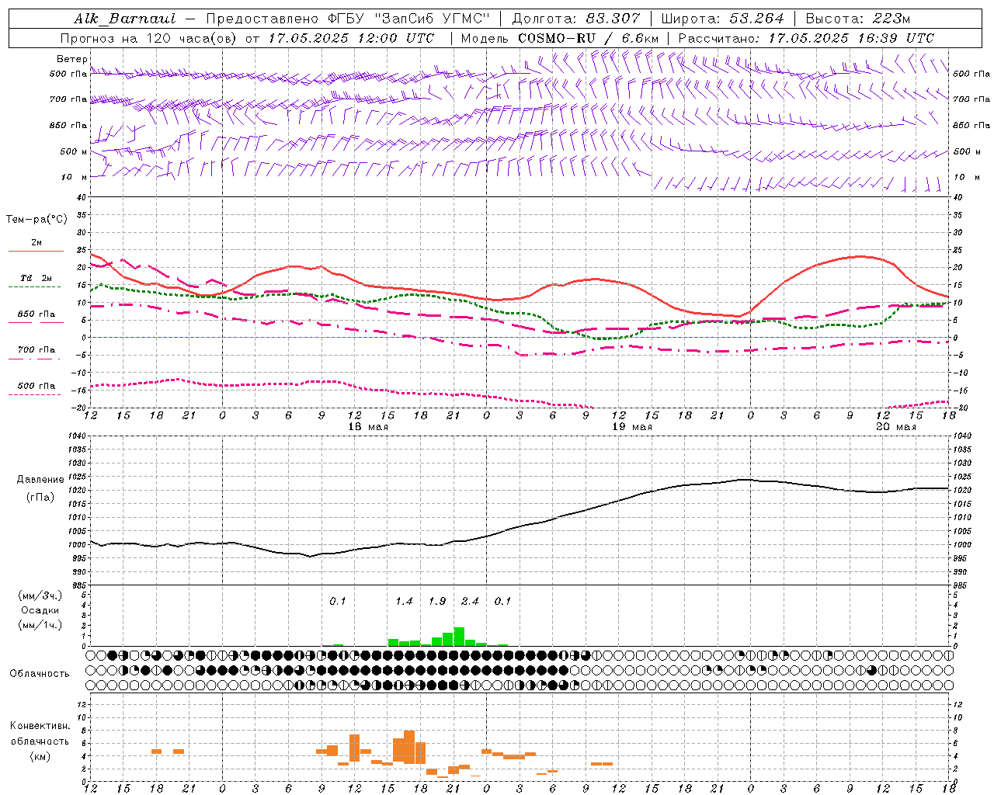Click the 'Осадки' precipitation label
Screen dimensions: 994x795
pos(40,610)
